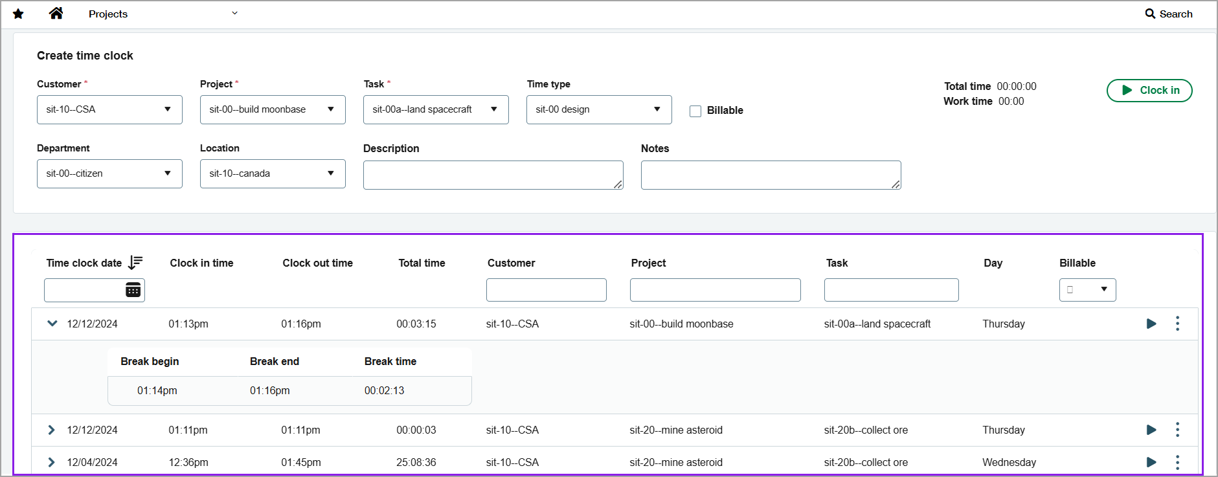The image size is (1218, 477).
Task: Click the Search link
Action: 1168,14
